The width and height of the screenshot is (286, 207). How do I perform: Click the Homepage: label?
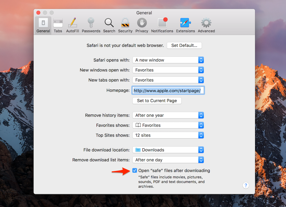118,90
